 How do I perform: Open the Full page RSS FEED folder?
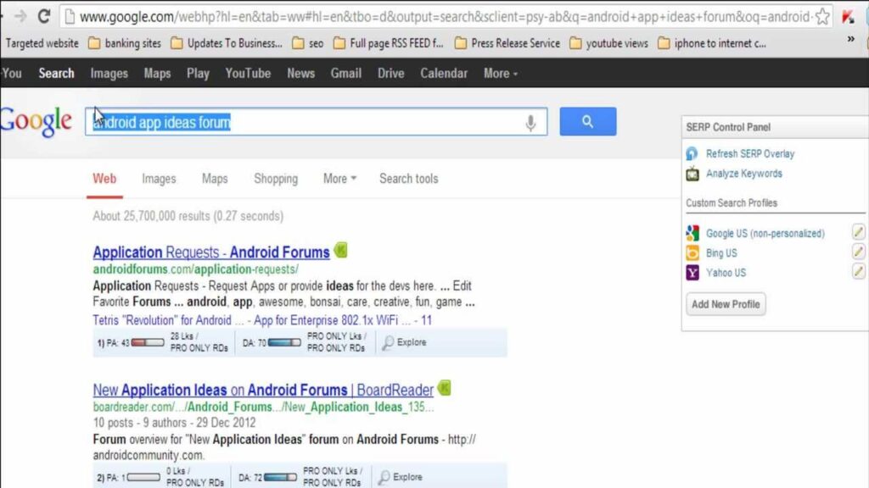[388, 43]
